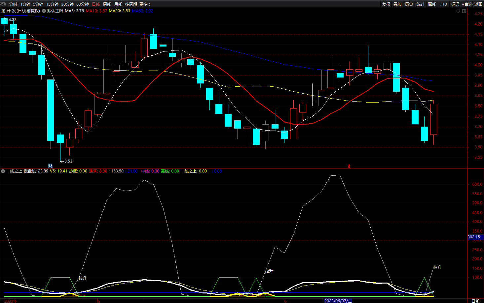
Task: Click the 中线: 0.00 value
Action: pos(150,171)
